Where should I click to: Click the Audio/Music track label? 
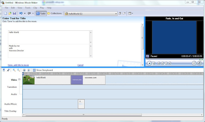pos(11,104)
